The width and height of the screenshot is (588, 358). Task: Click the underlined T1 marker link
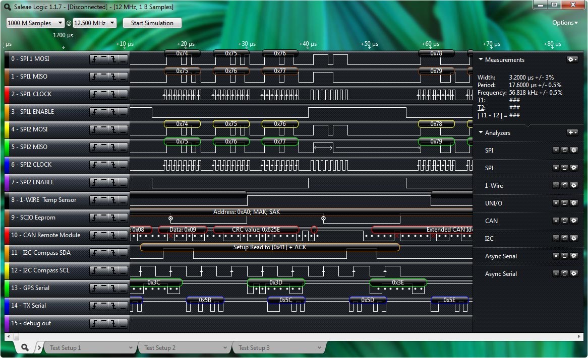[481, 100]
